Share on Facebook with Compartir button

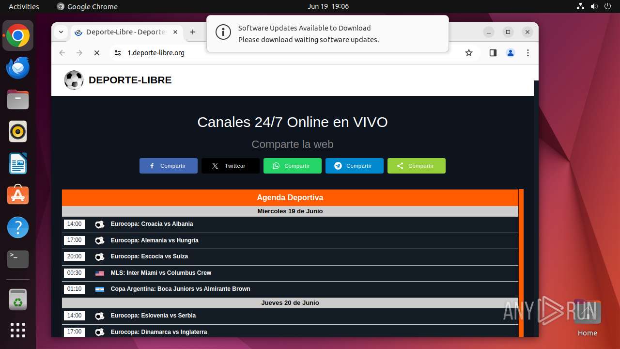[x=169, y=166]
